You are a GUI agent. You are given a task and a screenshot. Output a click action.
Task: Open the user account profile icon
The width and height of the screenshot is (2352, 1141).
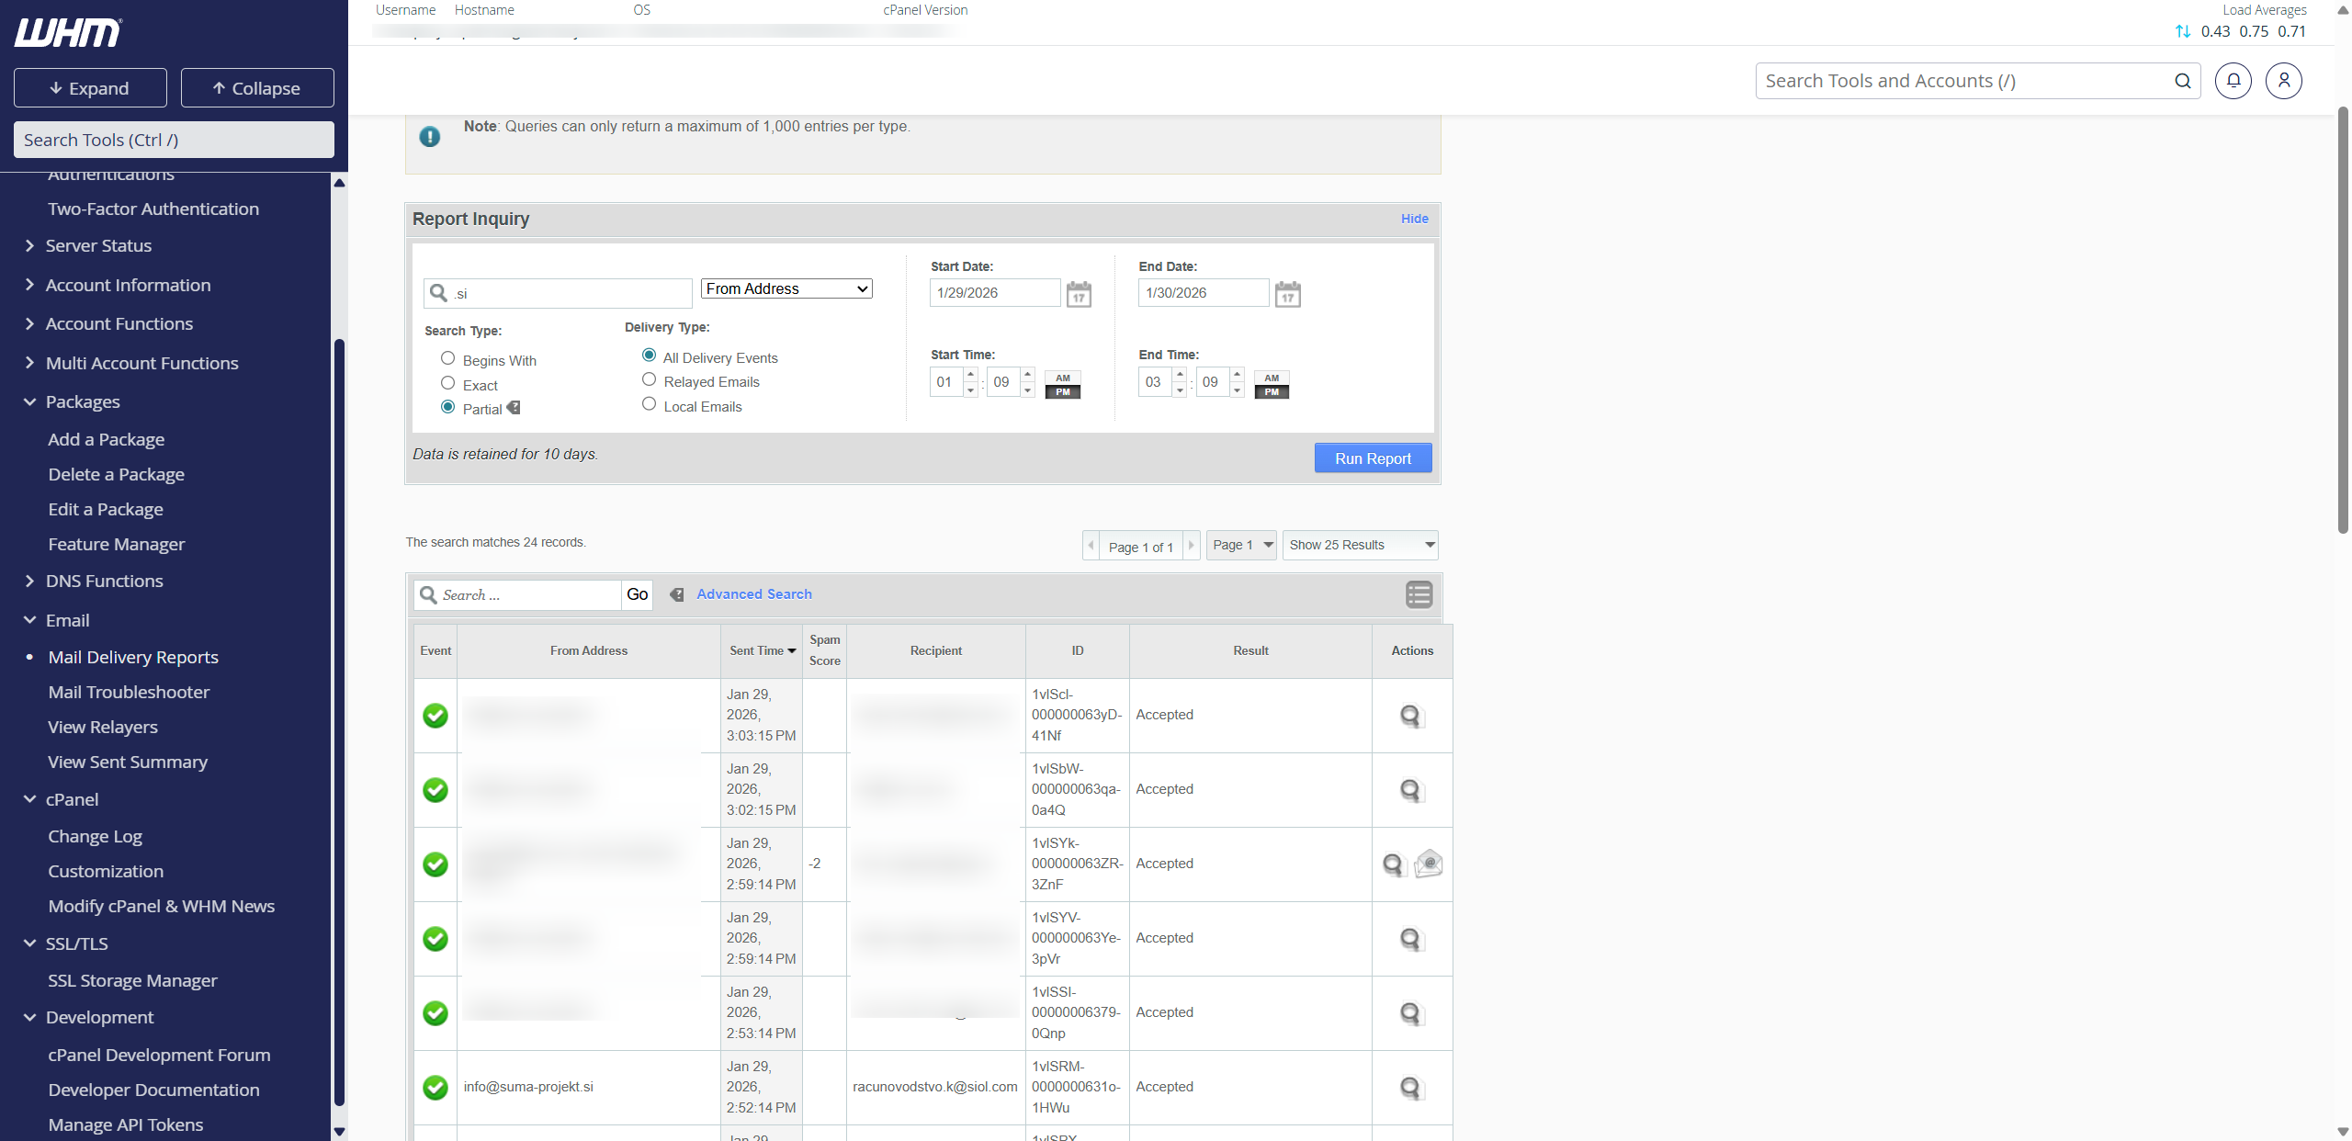2283,81
